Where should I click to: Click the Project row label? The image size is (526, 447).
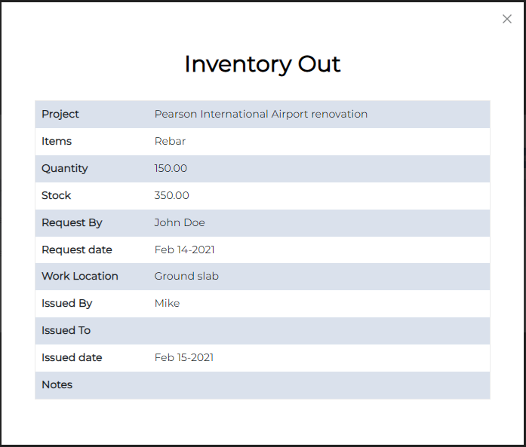(x=60, y=114)
